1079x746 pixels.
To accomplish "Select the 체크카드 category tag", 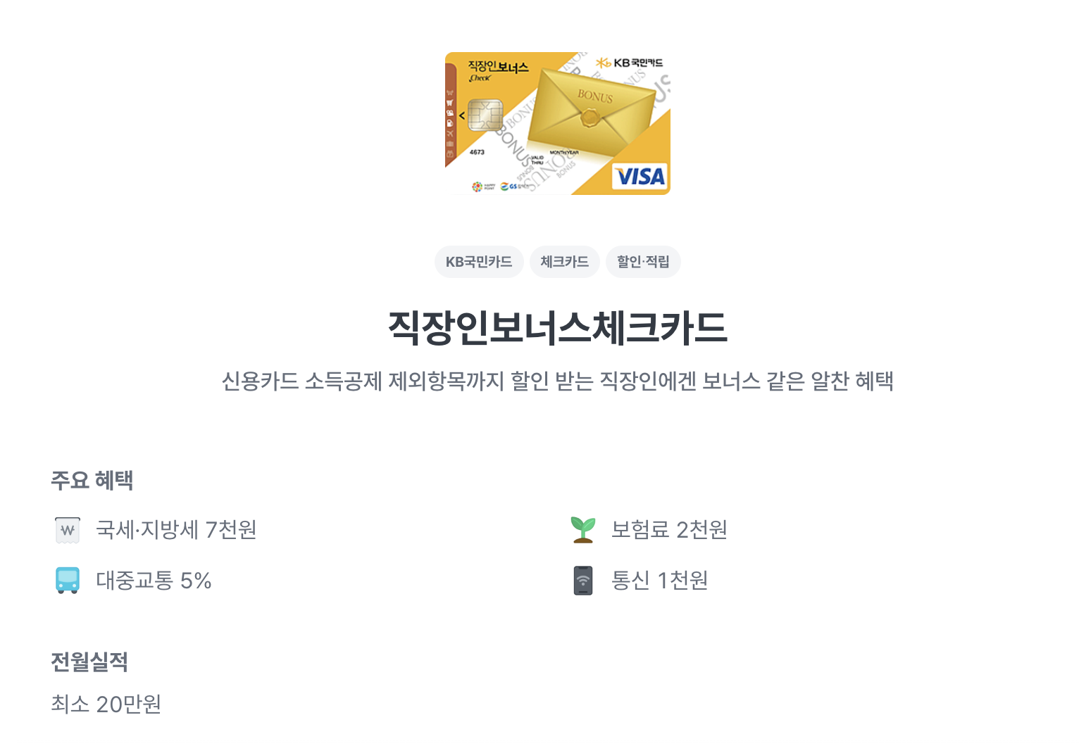I will 564,261.
